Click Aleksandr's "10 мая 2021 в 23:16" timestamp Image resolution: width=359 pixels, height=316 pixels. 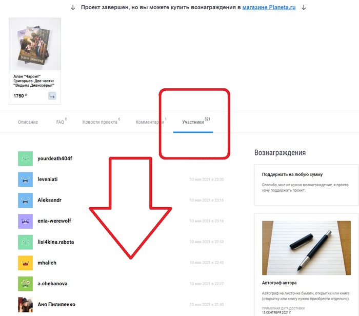pyautogui.click(x=207, y=200)
